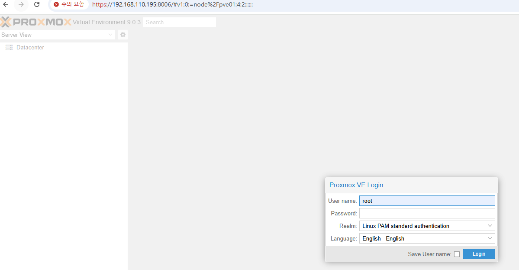Image resolution: width=519 pixels, height=270 pixels.
Task: Click the browser forward arrow
Action: pyautogui.click(x=21, y=4)
